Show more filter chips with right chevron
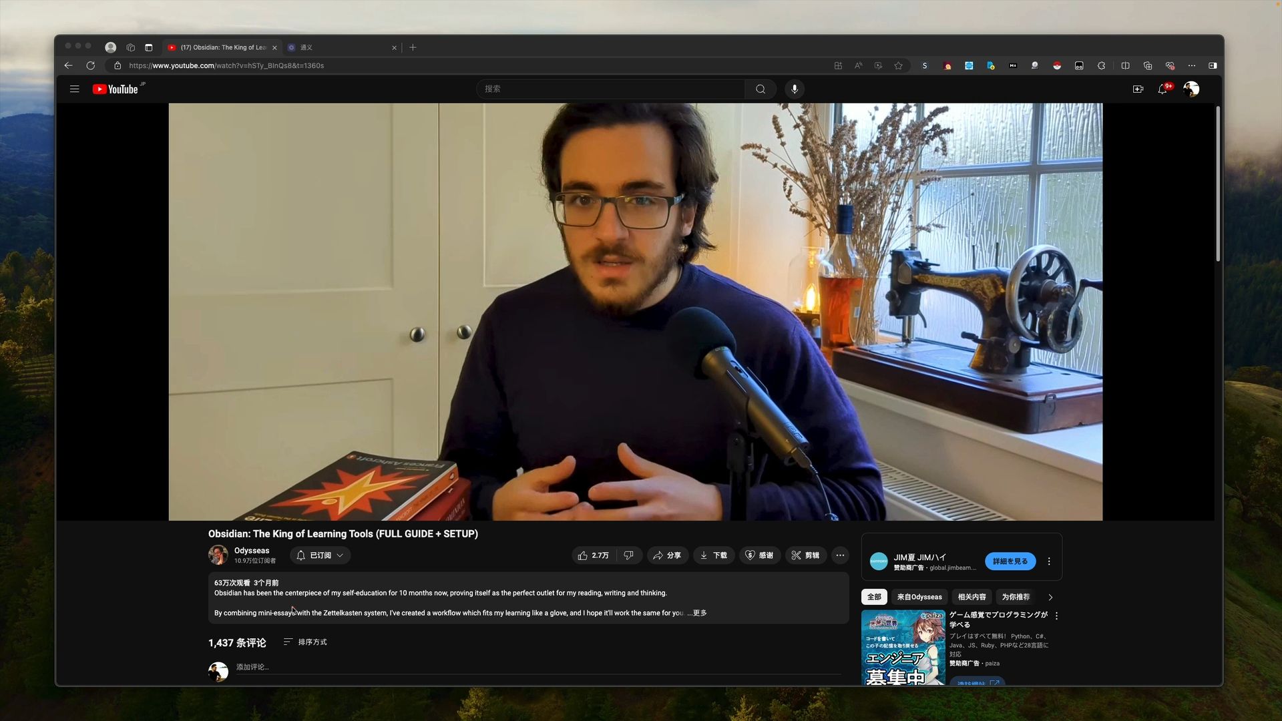This screenshot has height=721, width=1282. pos(1050,597)
